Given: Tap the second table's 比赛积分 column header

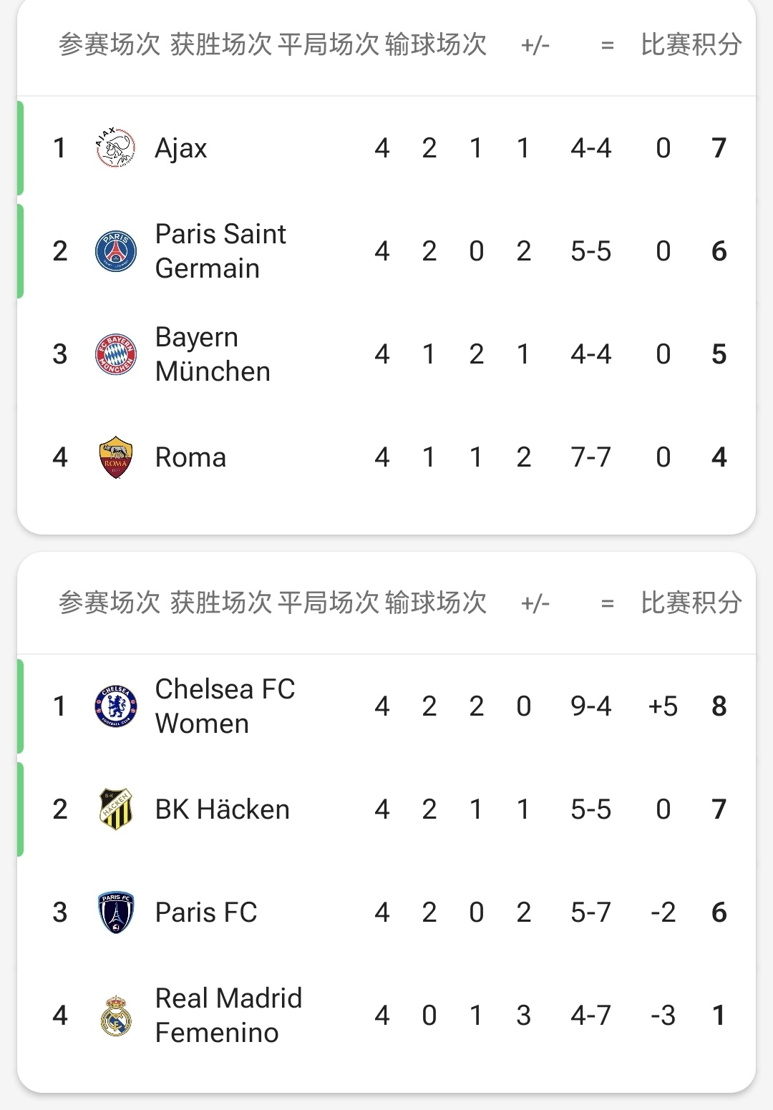Looking at the screenshot, I should pos(691,603).
